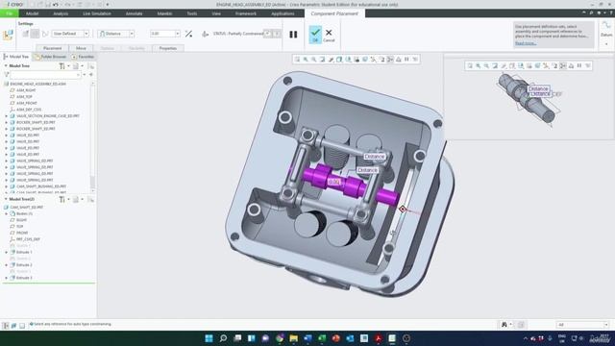Screen dimensions: 615x346
Task: Accept placement with the green OK checkmark
Action: 315,35
